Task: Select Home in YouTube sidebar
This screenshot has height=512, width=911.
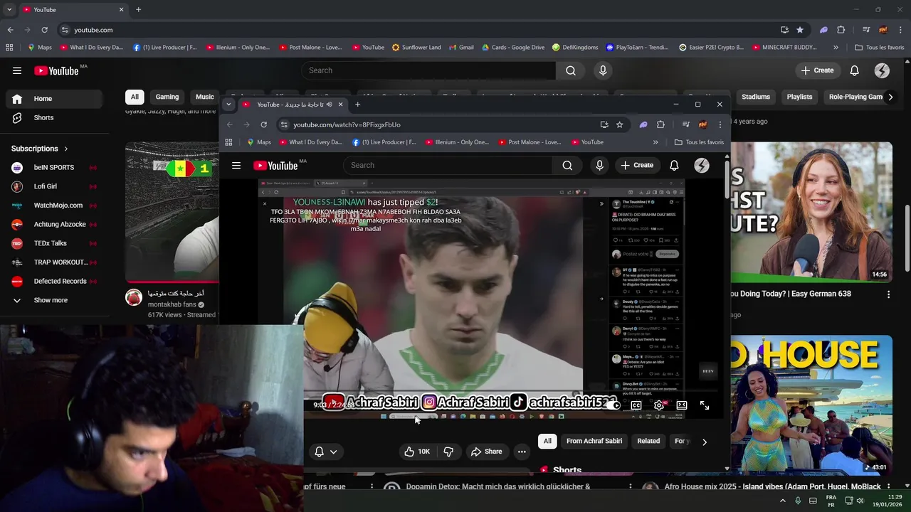Action: pos(54,99)
